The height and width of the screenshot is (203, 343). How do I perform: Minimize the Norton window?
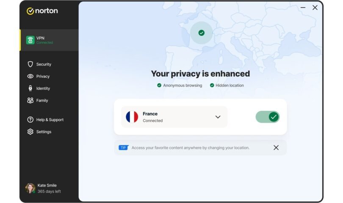click(x=303, y=8)
